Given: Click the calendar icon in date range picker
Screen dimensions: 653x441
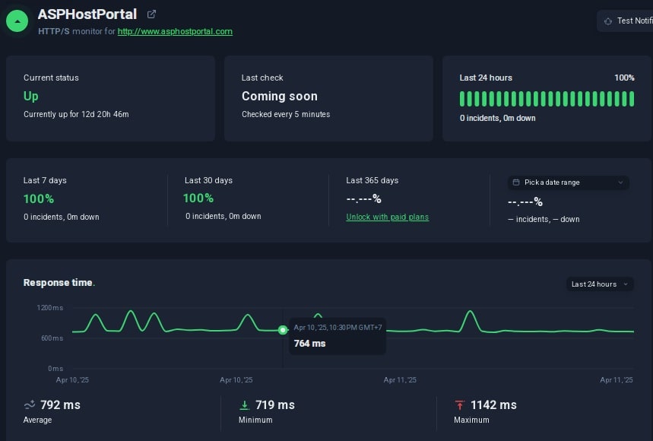Looking at the screenshot, I should tap(516, 182).
